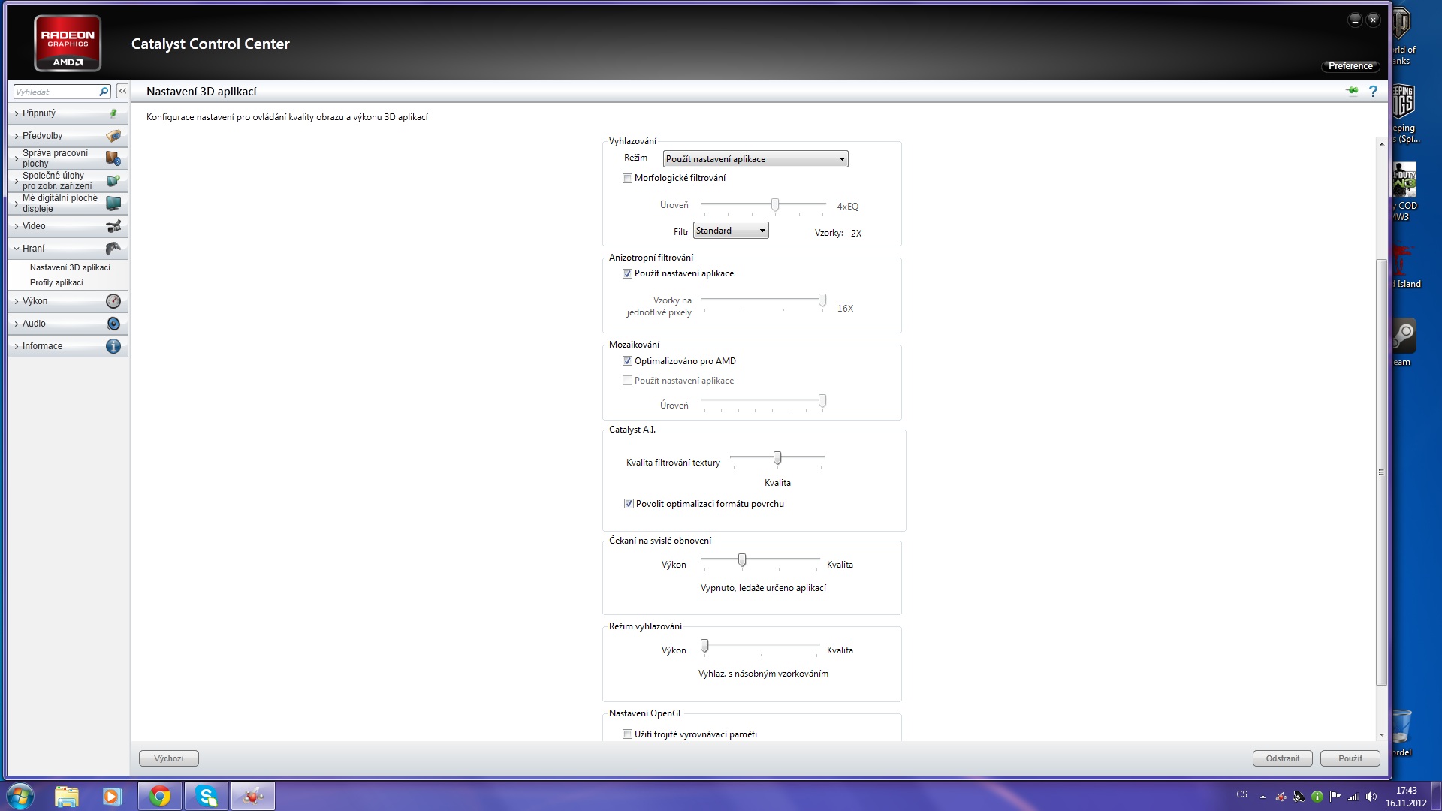Click the green pin page icon
1442x811 pixels.
pyautogui.click(x=1352, y=91)
